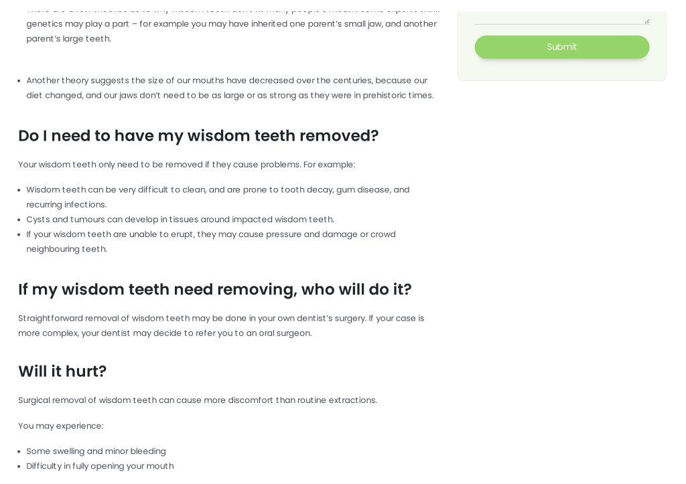The width and height of the screenshot is (686, 484).
Task: Click the phrase 'prehistoric times' in the diet bullet
Action: click(x=398, y=95)
